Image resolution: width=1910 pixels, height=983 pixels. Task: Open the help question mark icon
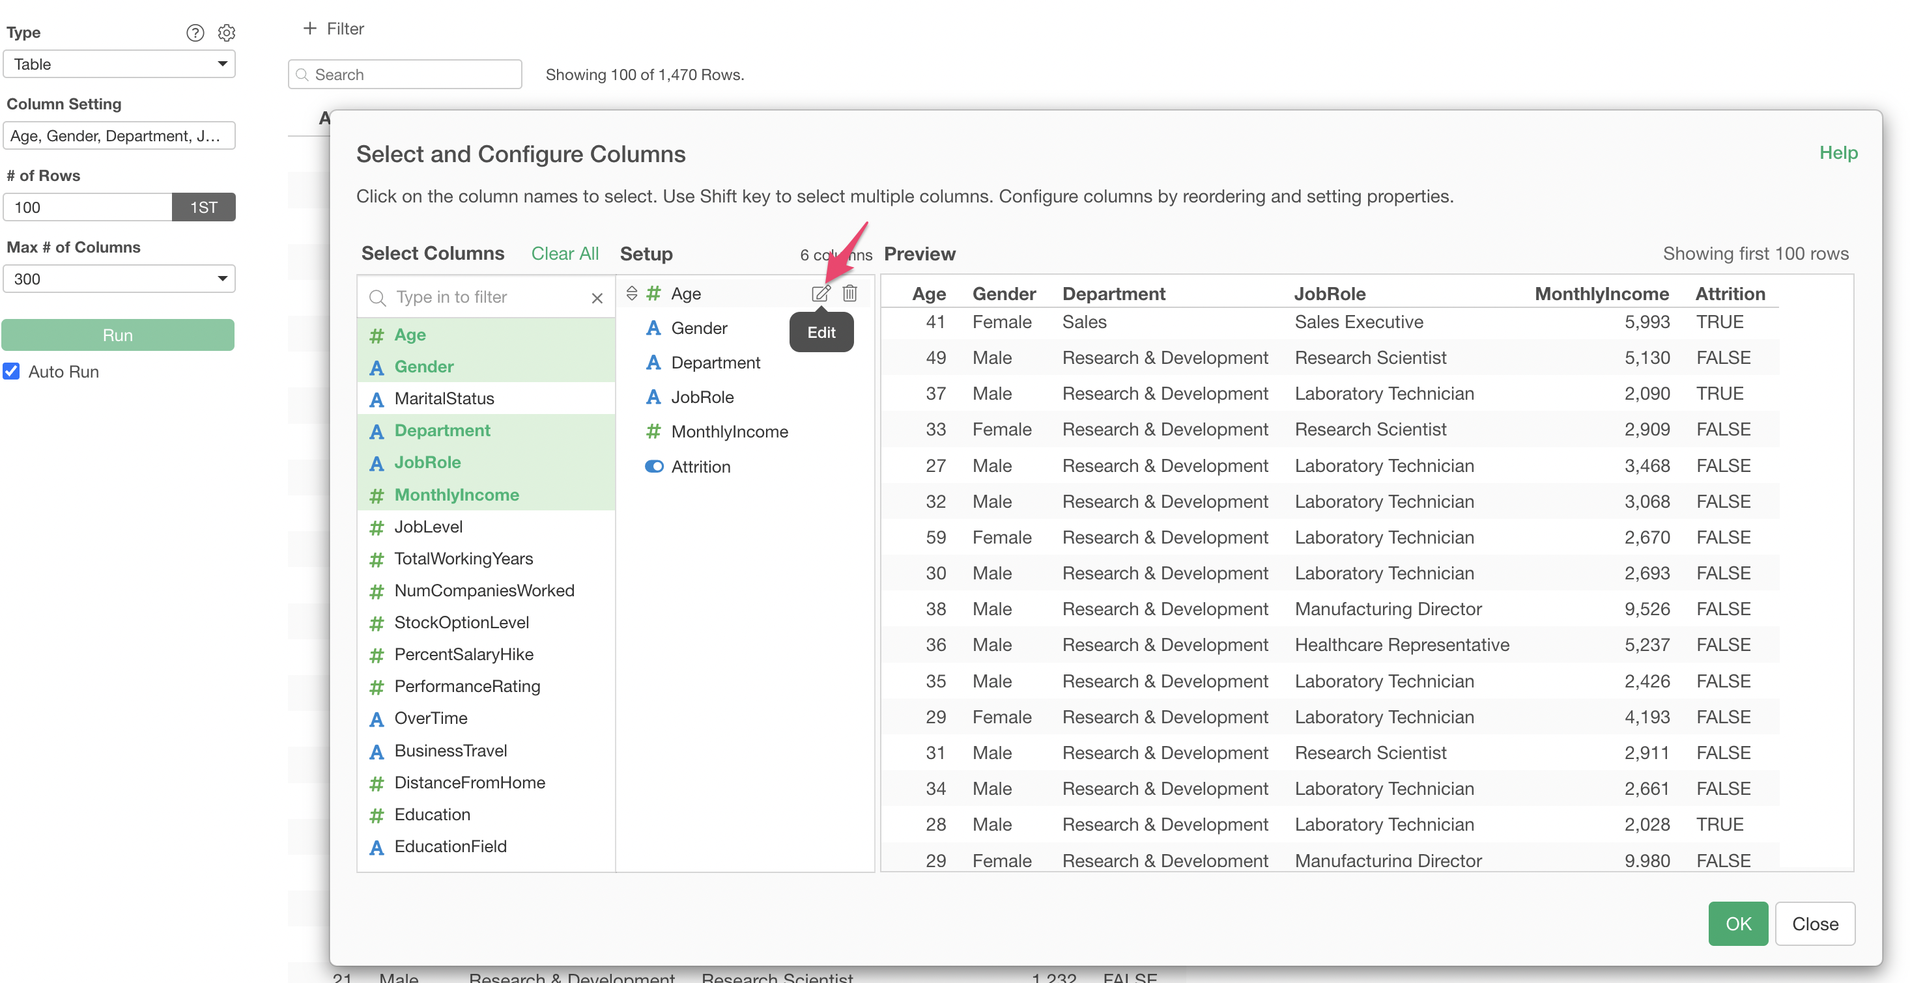pyautogui.click(x=195, y=33)
